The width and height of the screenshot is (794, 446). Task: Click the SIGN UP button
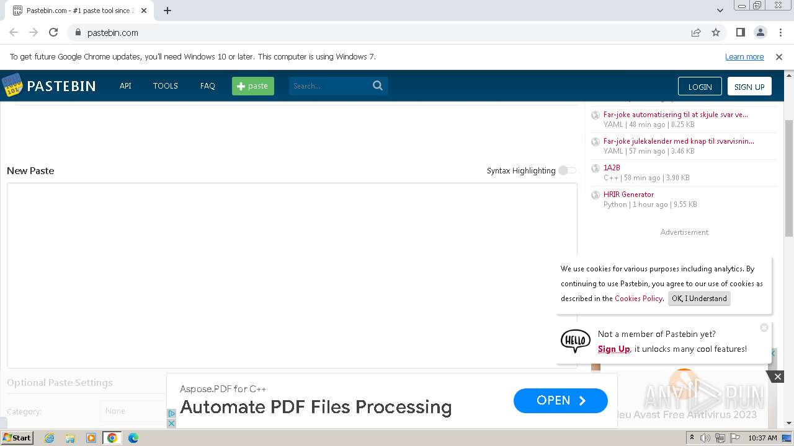tap(749, 87)
